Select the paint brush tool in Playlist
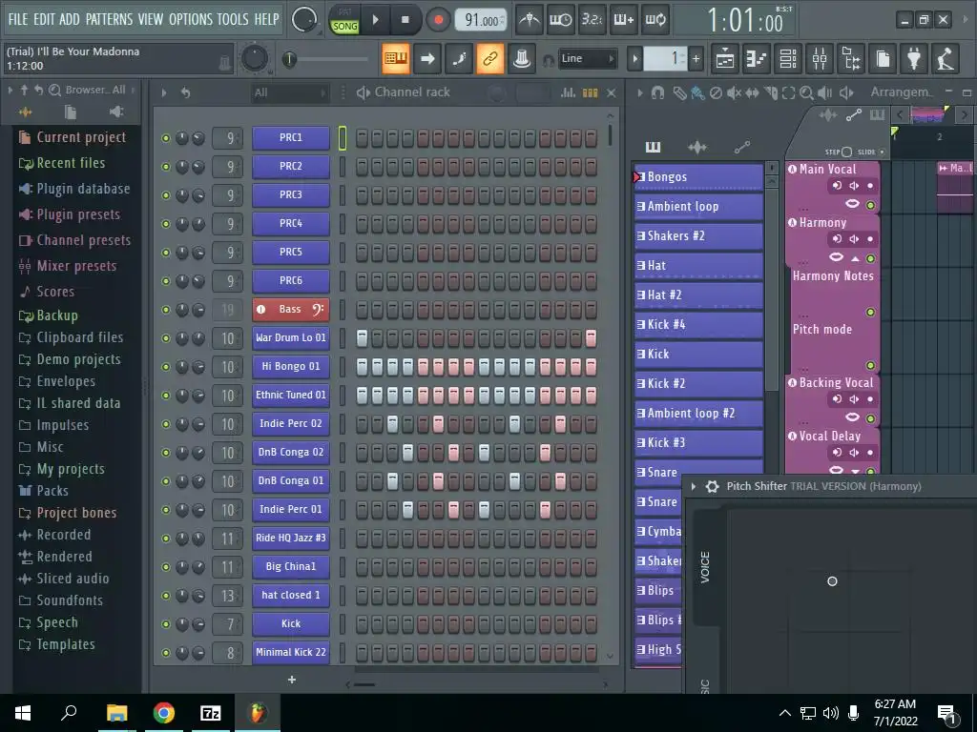 (697, 92)
